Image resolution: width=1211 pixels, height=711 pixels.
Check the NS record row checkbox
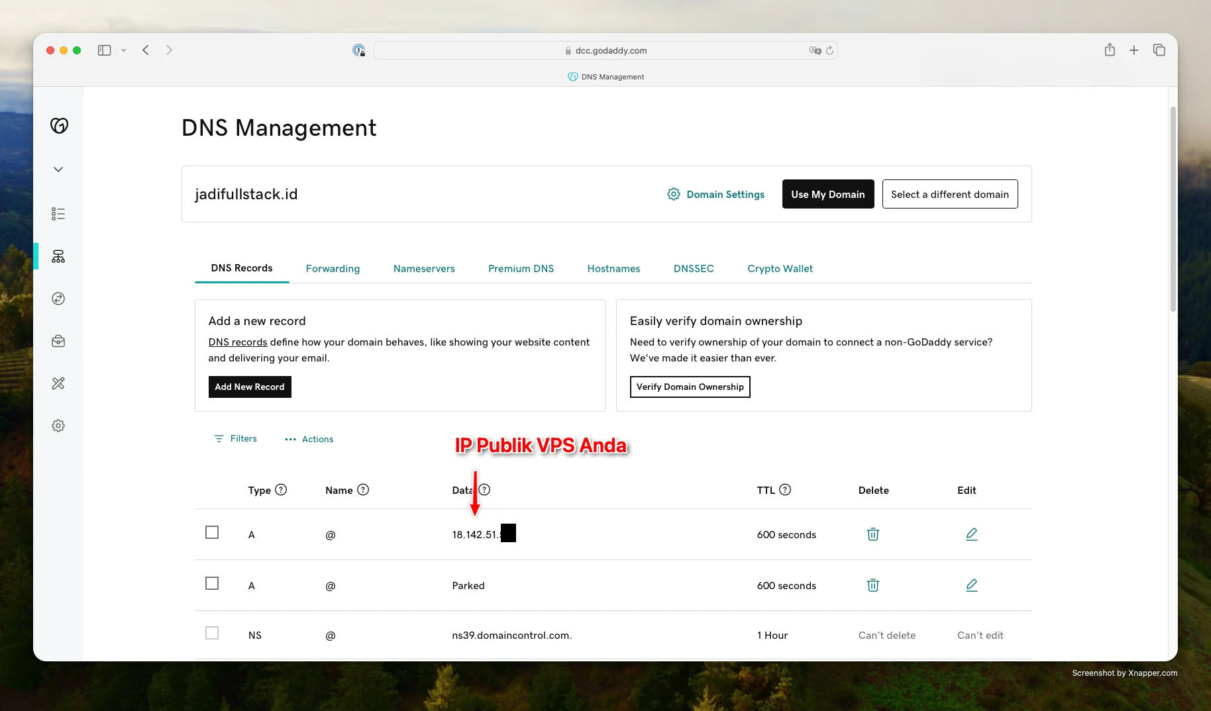tap(212, 633)
